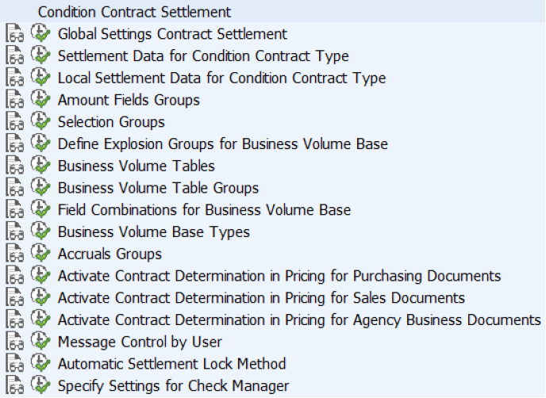Select Activate Contract Determination for Sales Documents
The width and height of the screenshot is (546, 398).
pyautogui.click(x=261, y=298)
